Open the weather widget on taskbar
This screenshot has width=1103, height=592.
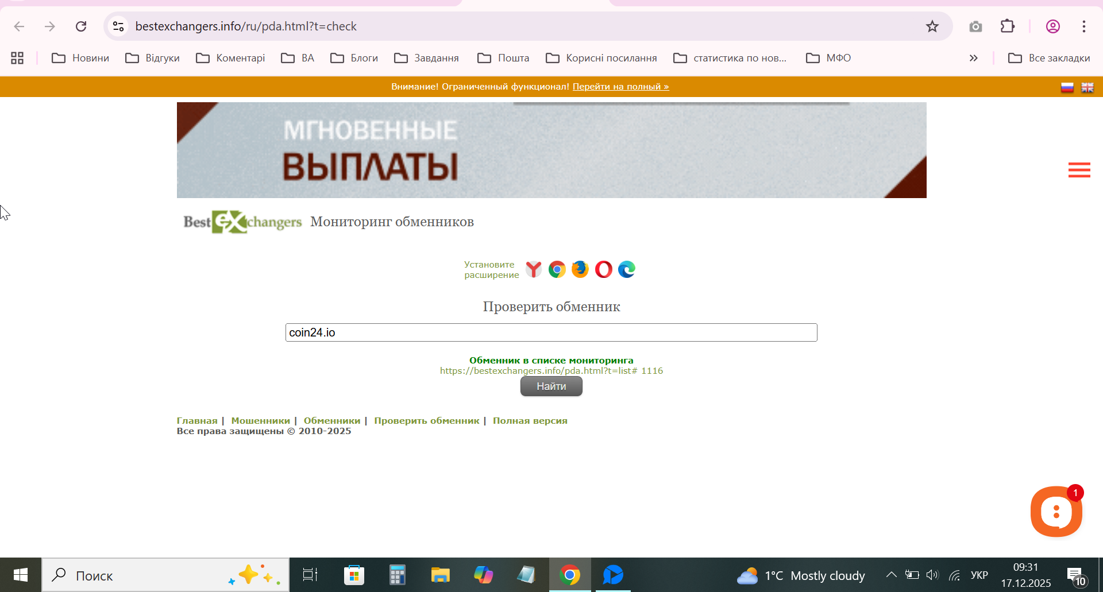tap(801, 575)
